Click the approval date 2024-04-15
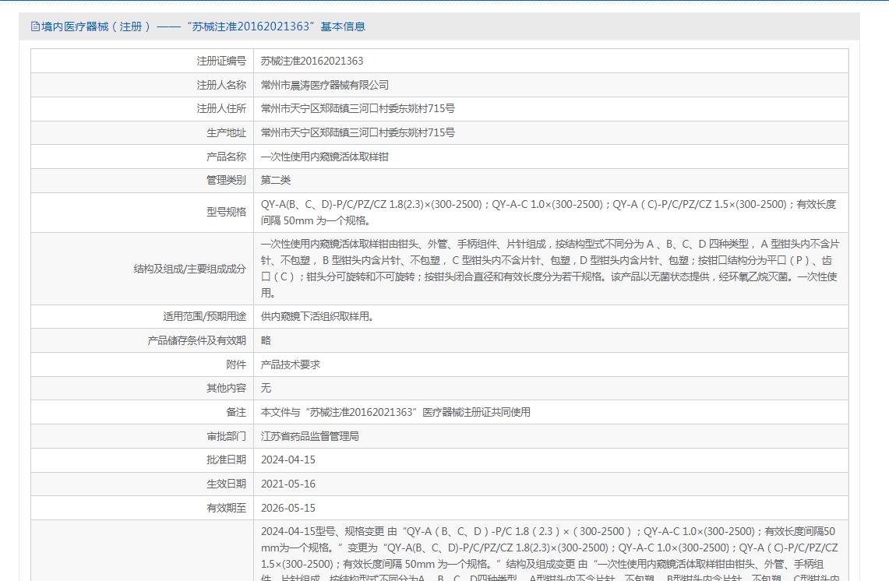Image resolution: width=889 pixels, height=581 pixels. point(288,460)
